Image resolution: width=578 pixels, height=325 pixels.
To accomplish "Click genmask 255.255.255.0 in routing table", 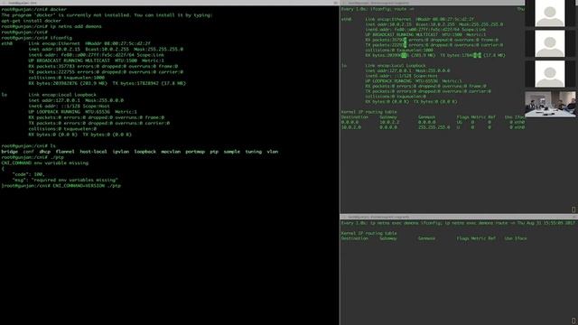I will (x=433, y=127).
